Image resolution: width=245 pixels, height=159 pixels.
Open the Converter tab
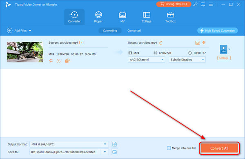coord(74,17)
